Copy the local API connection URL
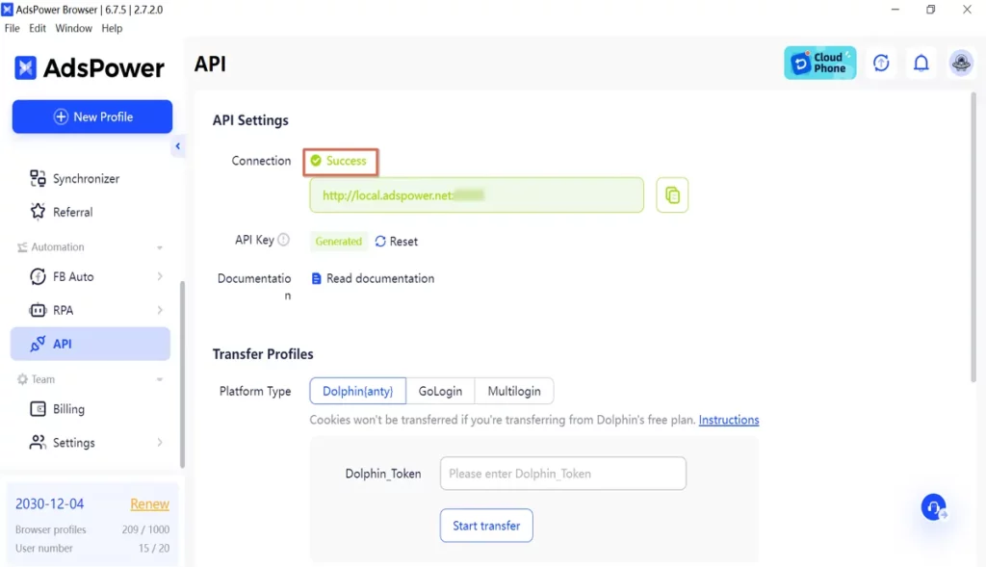 [x=671, y=194]
